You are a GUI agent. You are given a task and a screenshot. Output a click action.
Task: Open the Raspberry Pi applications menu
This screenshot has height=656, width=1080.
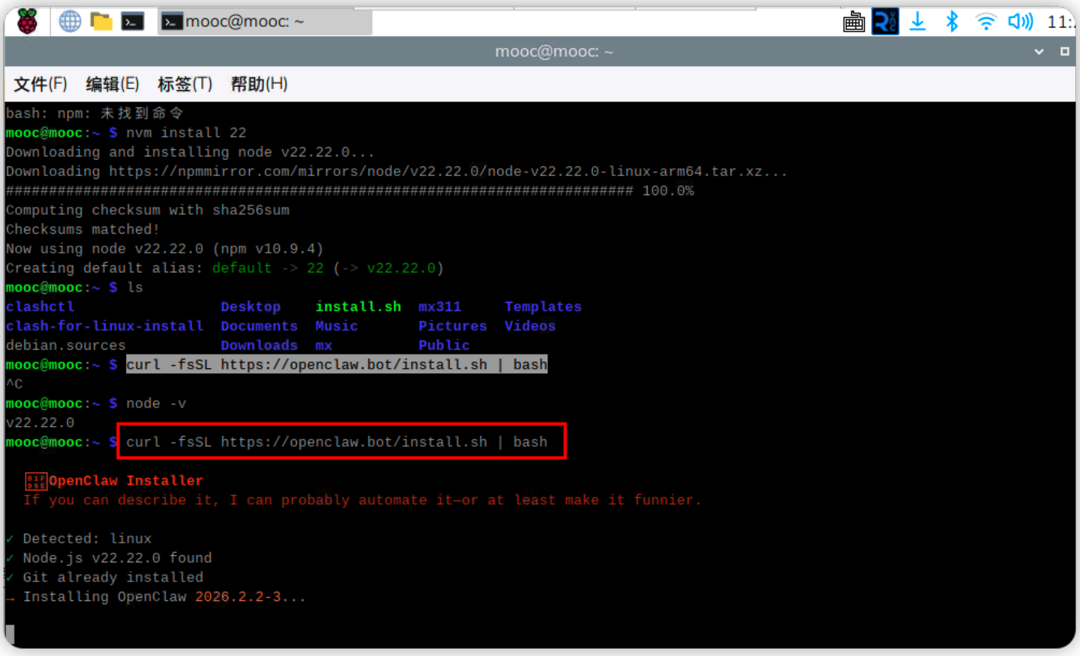point(27,22)
